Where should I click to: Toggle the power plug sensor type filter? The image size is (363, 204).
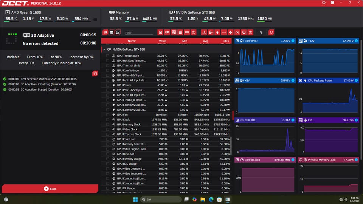pos(217,32)
